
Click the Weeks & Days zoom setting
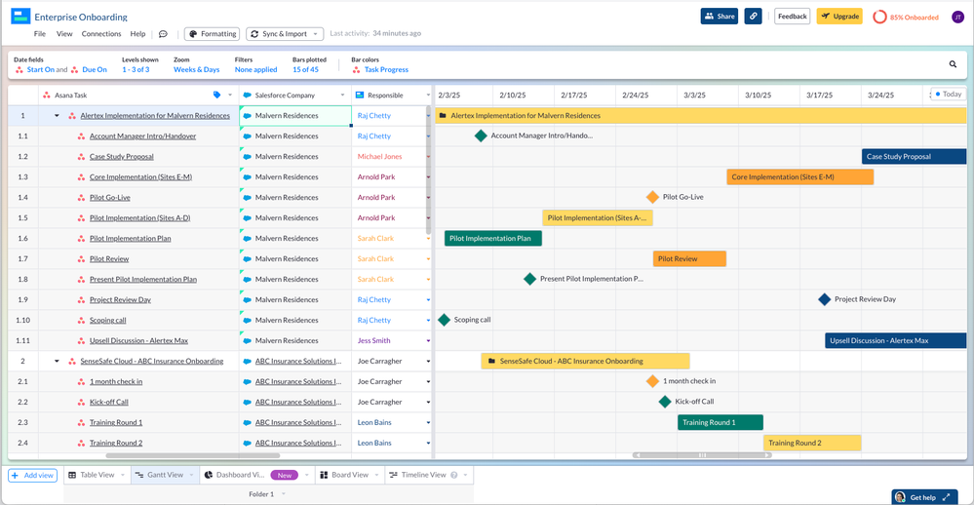point(196,69)
